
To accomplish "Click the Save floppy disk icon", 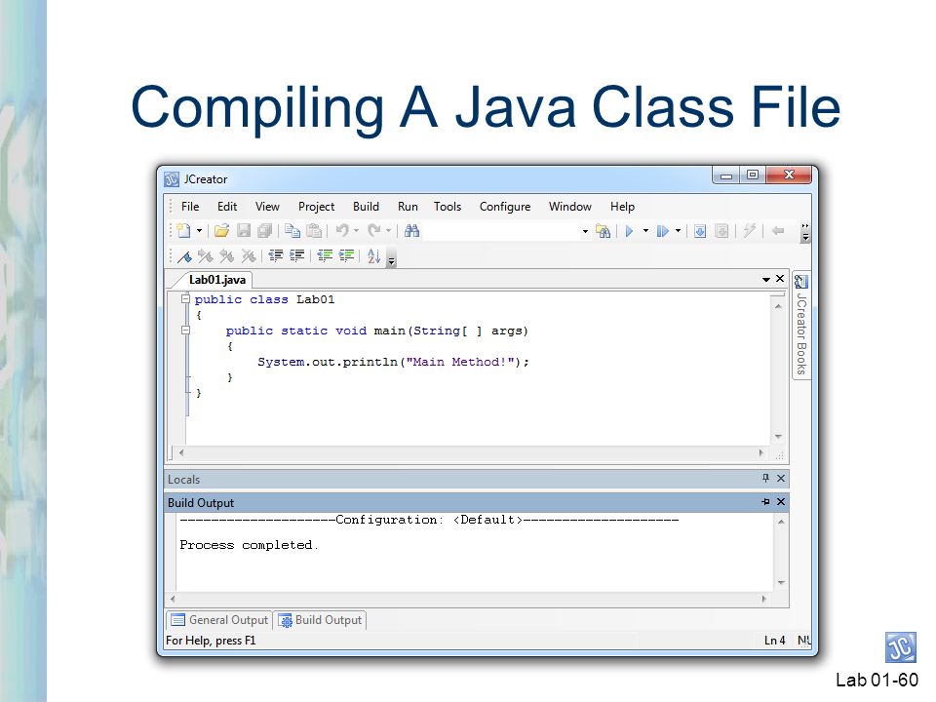I will pos(244,231).
